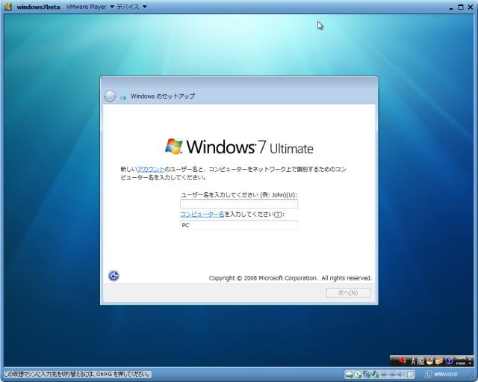Open the VMware Player dropdown menu
478x382 pixels.
point(90,7)
